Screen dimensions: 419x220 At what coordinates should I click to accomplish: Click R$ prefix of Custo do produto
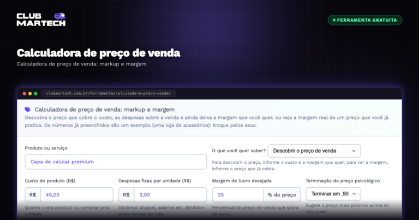pyautogui.click(x=33, y=194)
